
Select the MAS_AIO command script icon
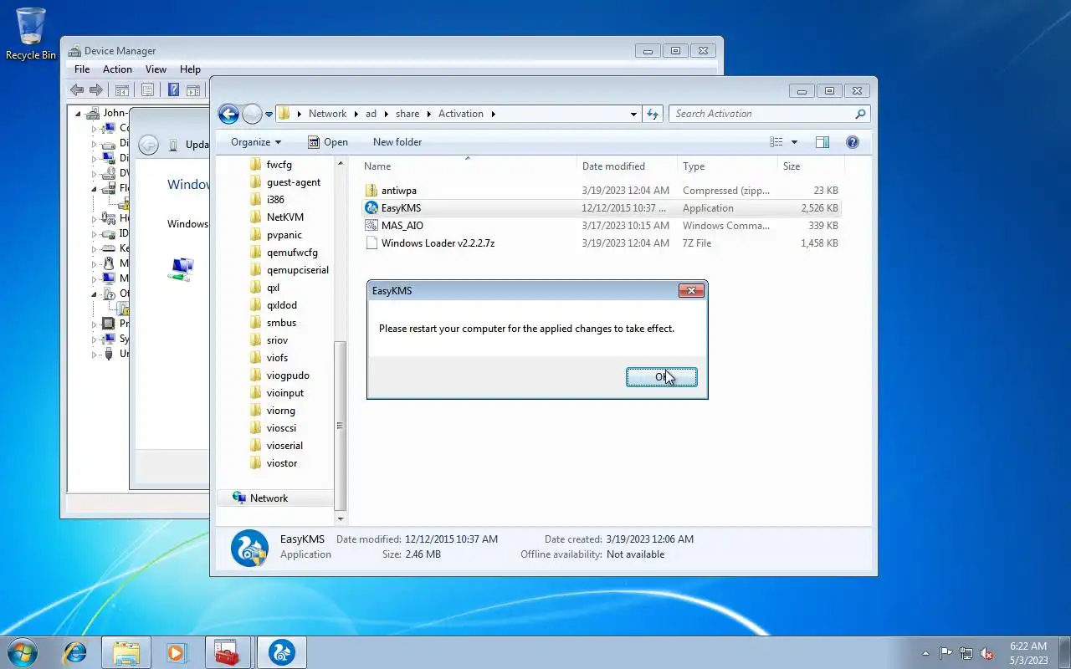pyautogui.click(x=372, y=226)
